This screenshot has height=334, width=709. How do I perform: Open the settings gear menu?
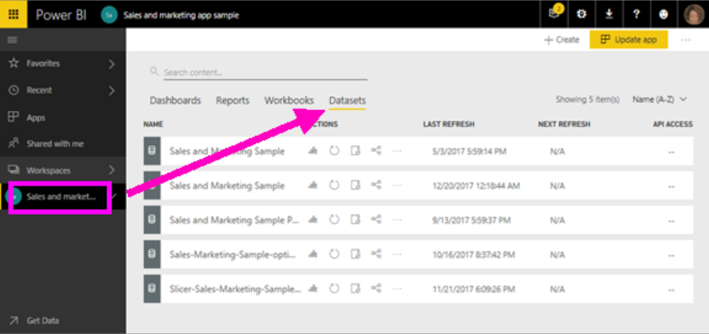[x=581, y=14]
